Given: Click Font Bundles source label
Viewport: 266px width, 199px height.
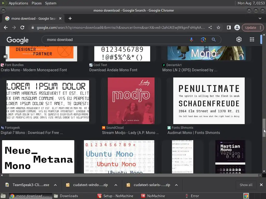Looking at the screenshot, I should (14, 65).
